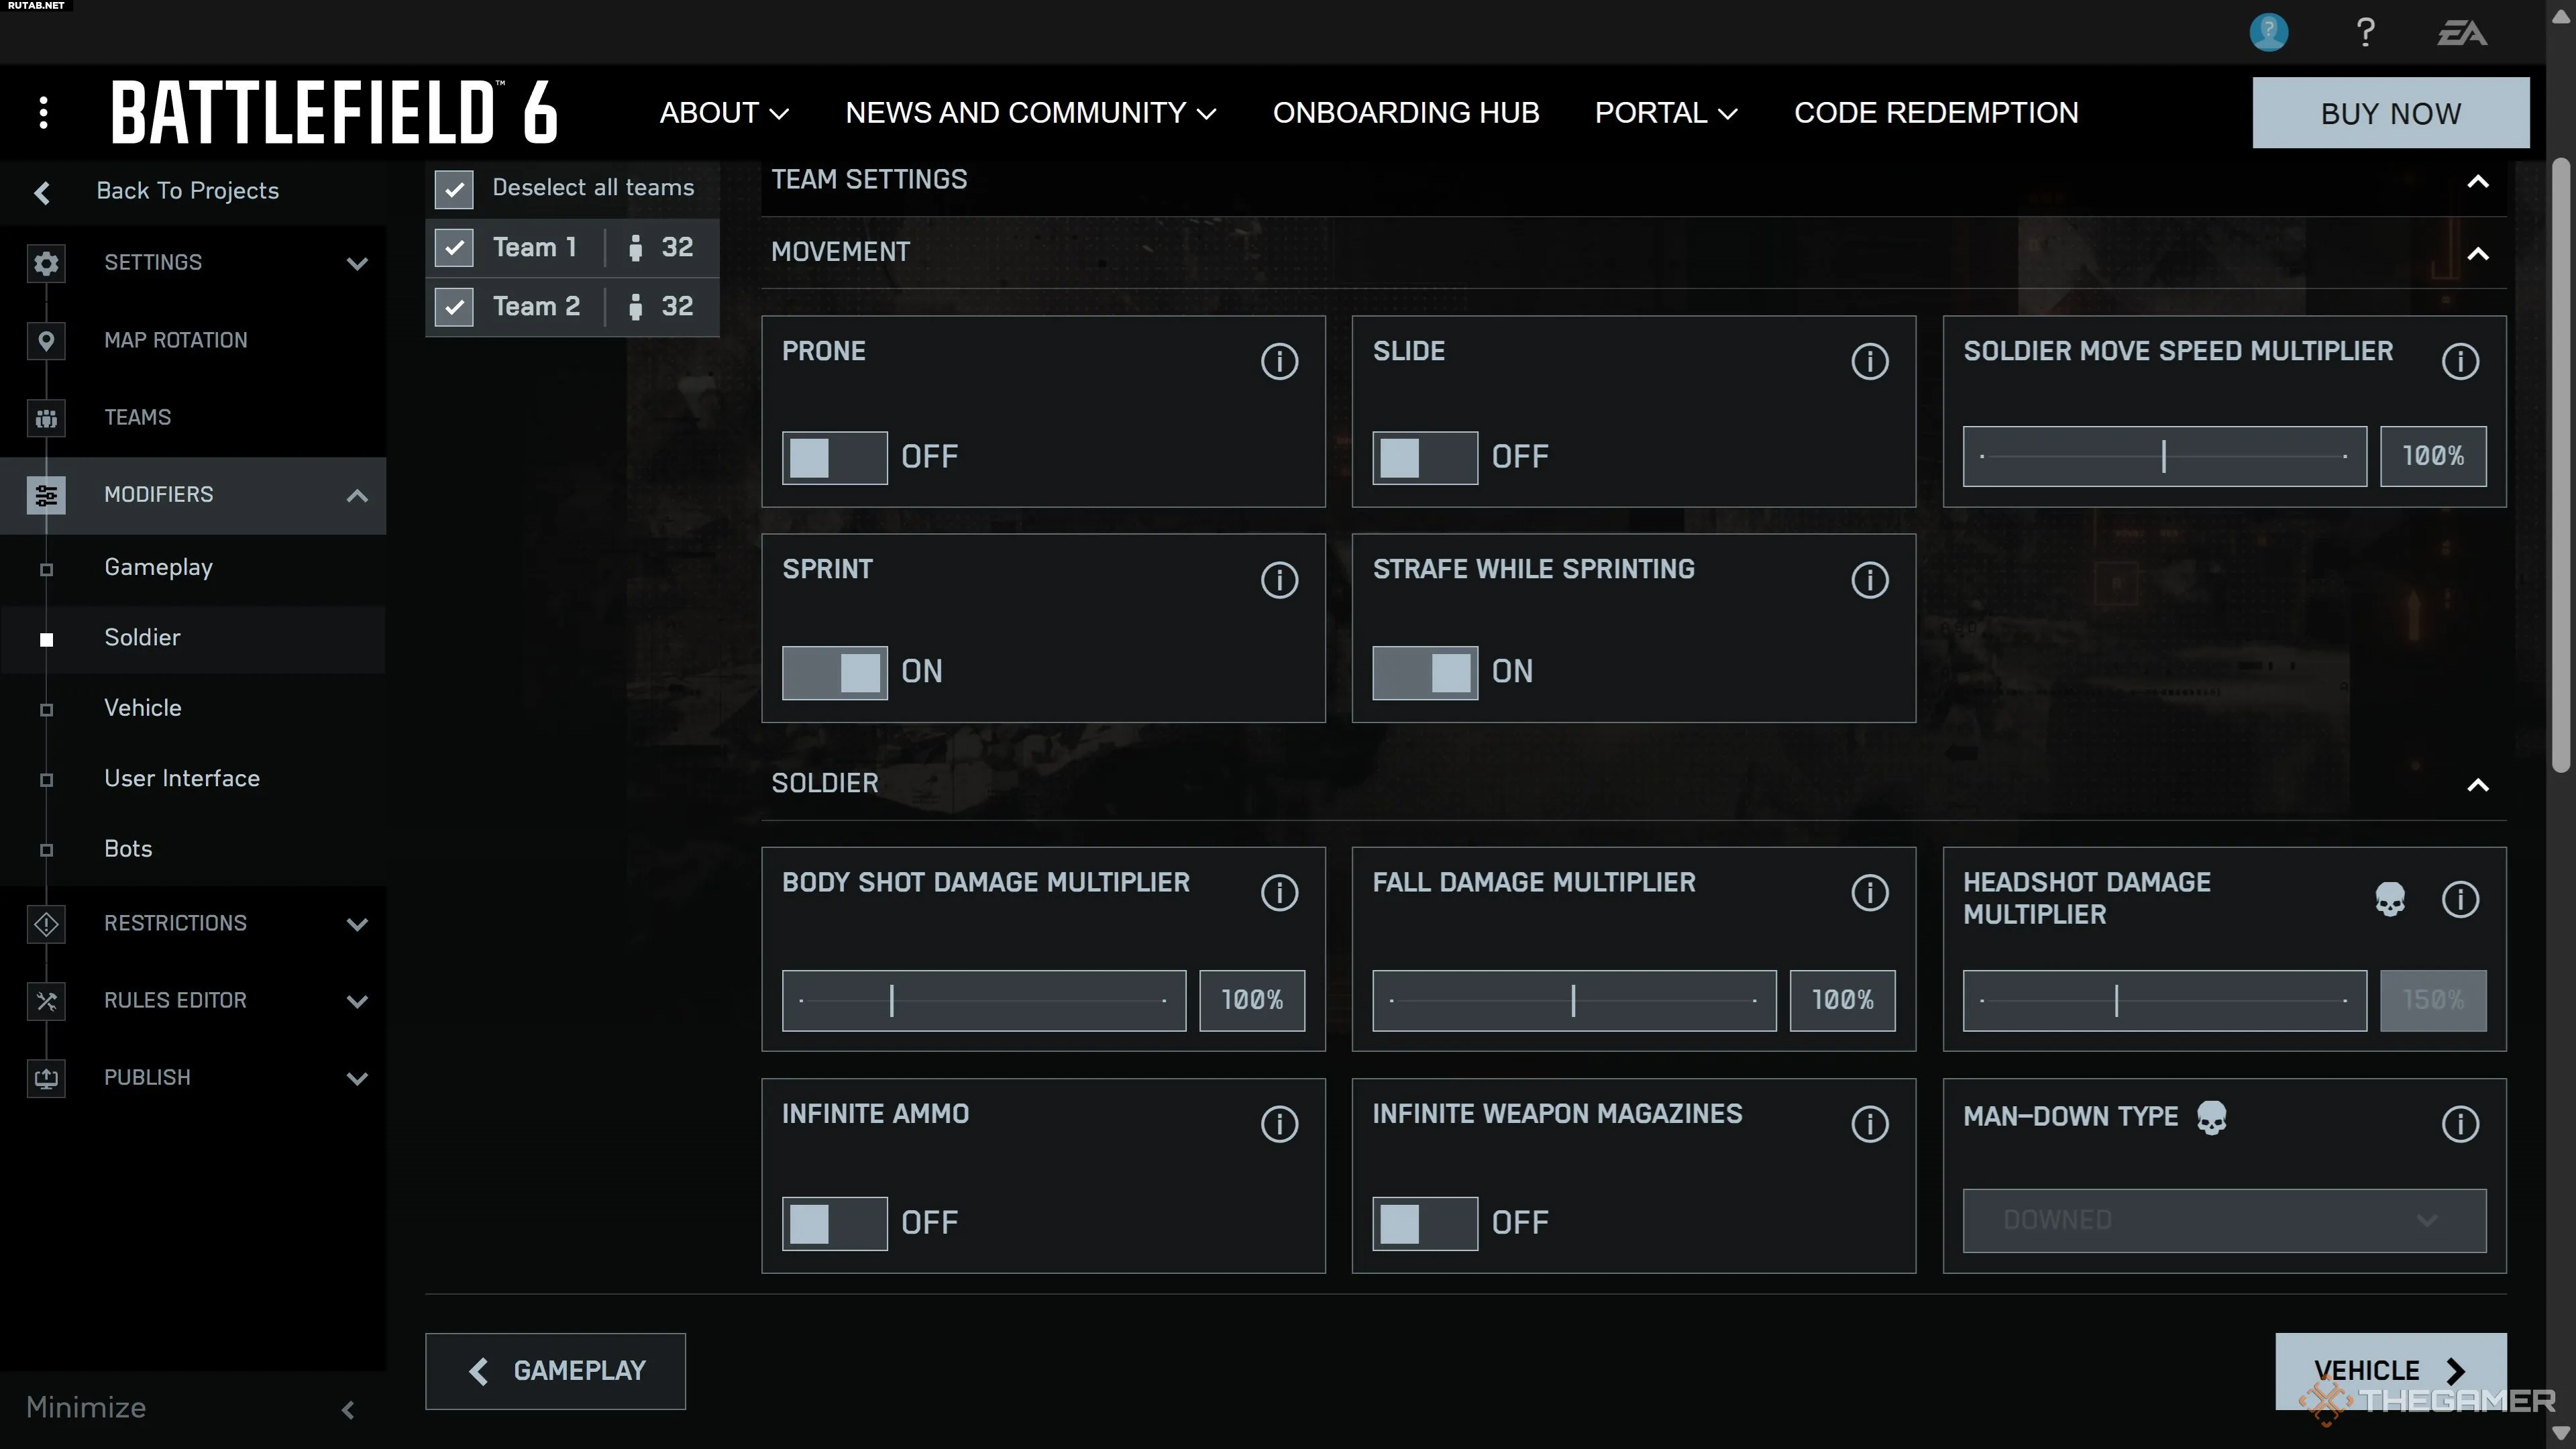Select Vehicle under Modifiers
Image resolution: width=2576 pixels, height=1449 pixels.
[x=143, y=708]
